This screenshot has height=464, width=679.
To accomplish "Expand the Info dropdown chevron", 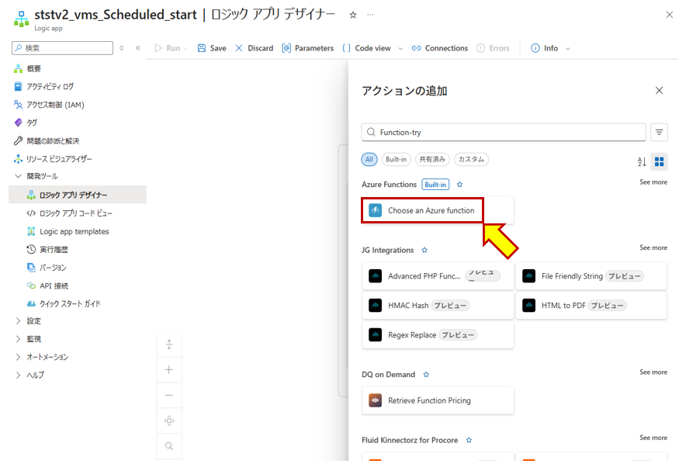I will [568, 48].
